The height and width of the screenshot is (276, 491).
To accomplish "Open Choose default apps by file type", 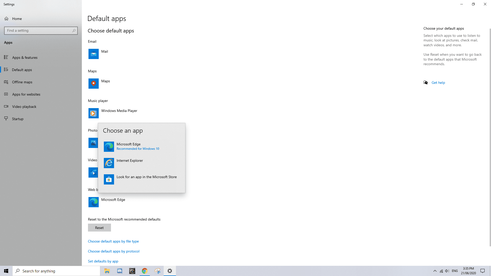I will click(x=113, y=241).
